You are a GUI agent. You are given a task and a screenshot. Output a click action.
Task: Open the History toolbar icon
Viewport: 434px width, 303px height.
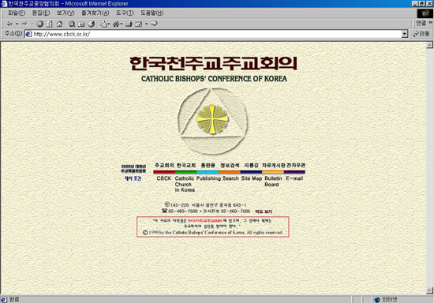(91, 24)
